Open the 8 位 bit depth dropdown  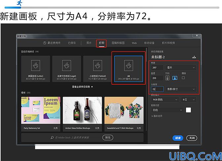tap(189, 100)
